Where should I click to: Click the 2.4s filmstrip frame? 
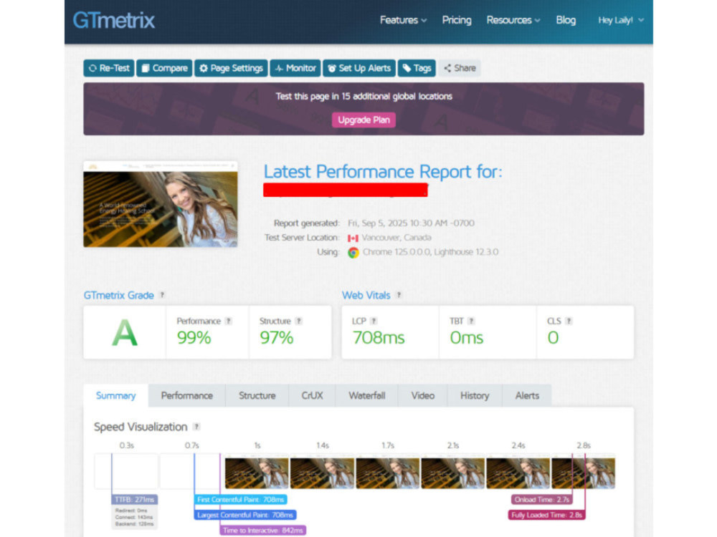coord(518,472)
